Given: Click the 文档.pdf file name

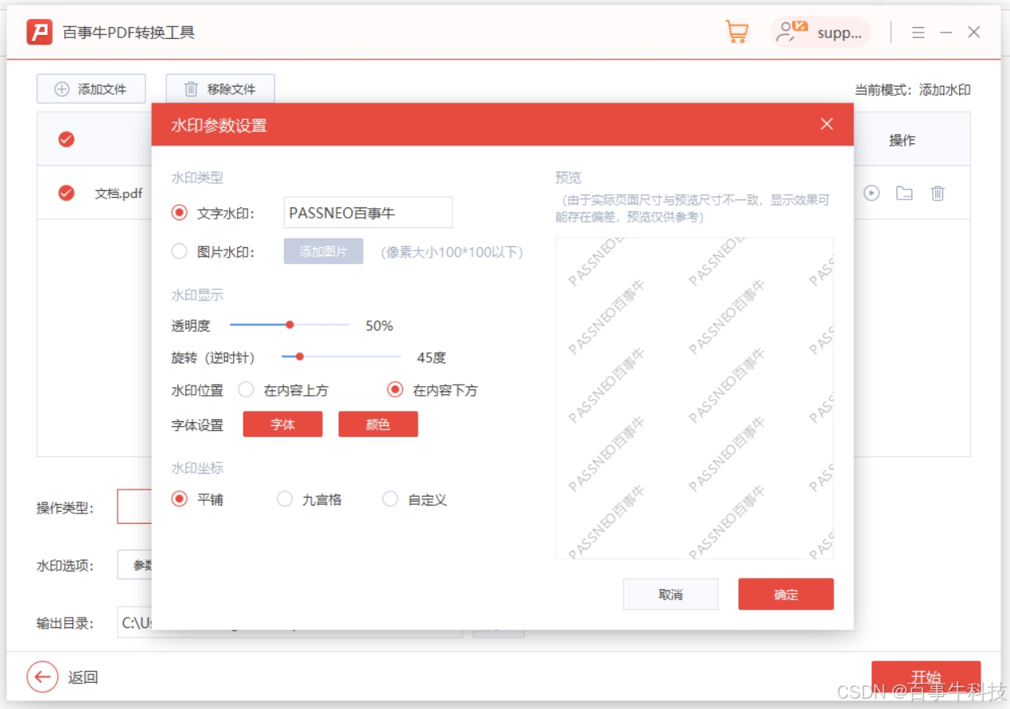Looking at the screenshot, I should coord(118,193).
